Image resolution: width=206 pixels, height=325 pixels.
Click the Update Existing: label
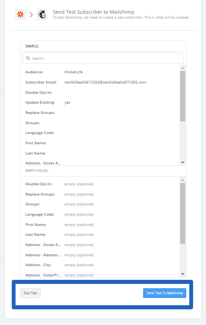[x=40, y=103]
